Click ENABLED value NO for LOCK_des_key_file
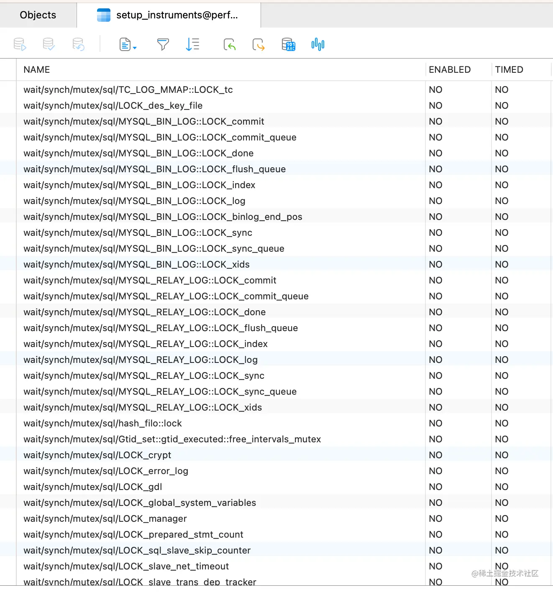Screen dimensions: 553x592 pyautogui.click(x=435, y=105)
